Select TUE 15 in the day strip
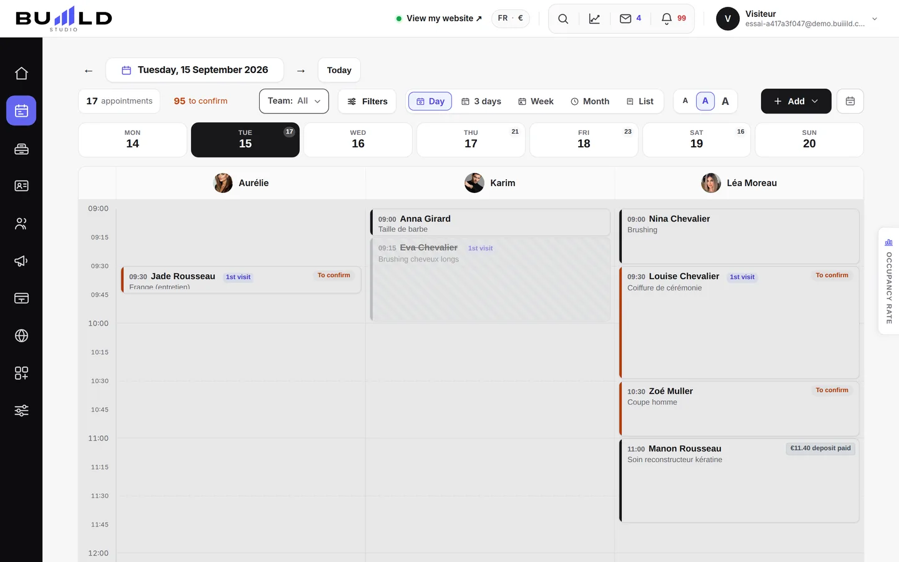Viewport: 899px width, 562px height. point(245,140)
